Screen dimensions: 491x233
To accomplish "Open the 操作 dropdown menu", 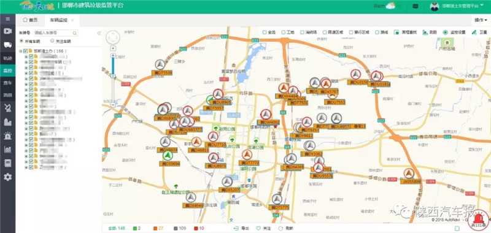I will (481, 20).
